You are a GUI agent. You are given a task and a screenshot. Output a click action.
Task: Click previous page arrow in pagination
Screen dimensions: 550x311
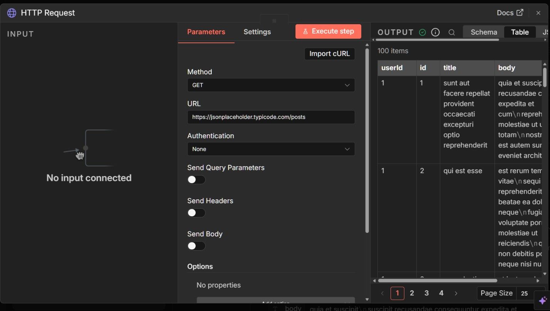[x=382, y=293]
